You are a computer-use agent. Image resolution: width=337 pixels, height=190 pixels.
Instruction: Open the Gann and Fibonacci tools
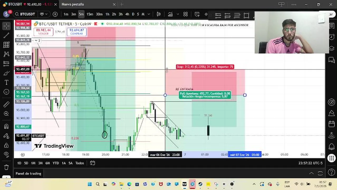pos(6,45)
